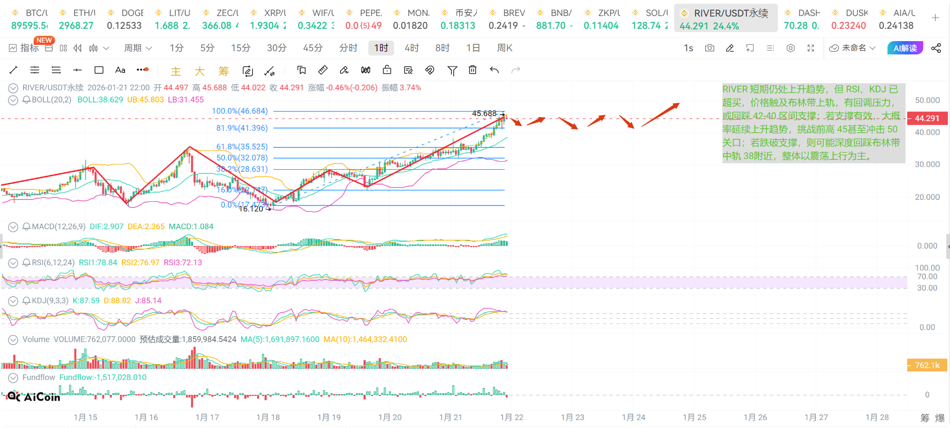Screen dimensions: 950x428
Task: Select the rectangle shape tool
Action: point(99,70)
